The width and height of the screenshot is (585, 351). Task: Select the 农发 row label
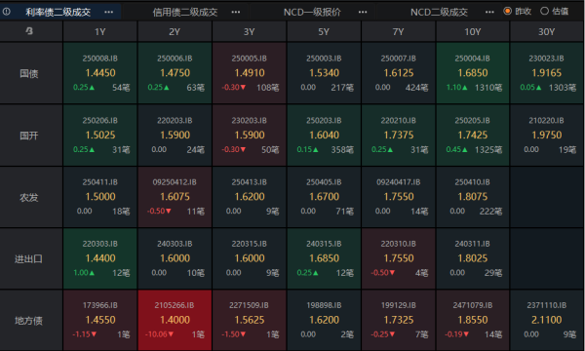[x=29, y=197]
